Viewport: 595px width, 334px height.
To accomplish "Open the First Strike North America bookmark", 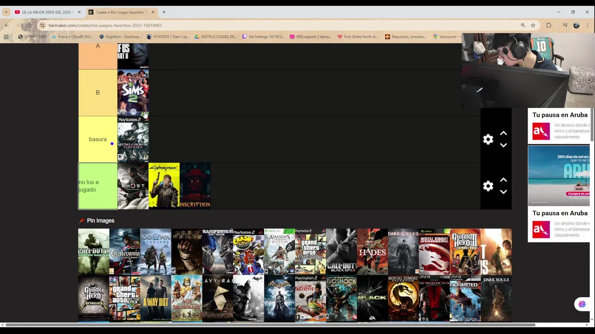I will 358,37.
